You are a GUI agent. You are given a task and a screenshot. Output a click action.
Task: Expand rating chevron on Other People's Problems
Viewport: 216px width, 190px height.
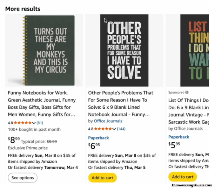114,129
